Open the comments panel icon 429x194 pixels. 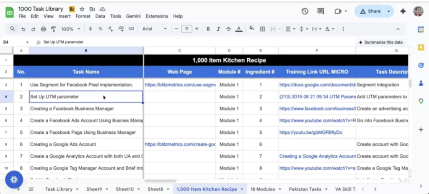coord(320,11)
